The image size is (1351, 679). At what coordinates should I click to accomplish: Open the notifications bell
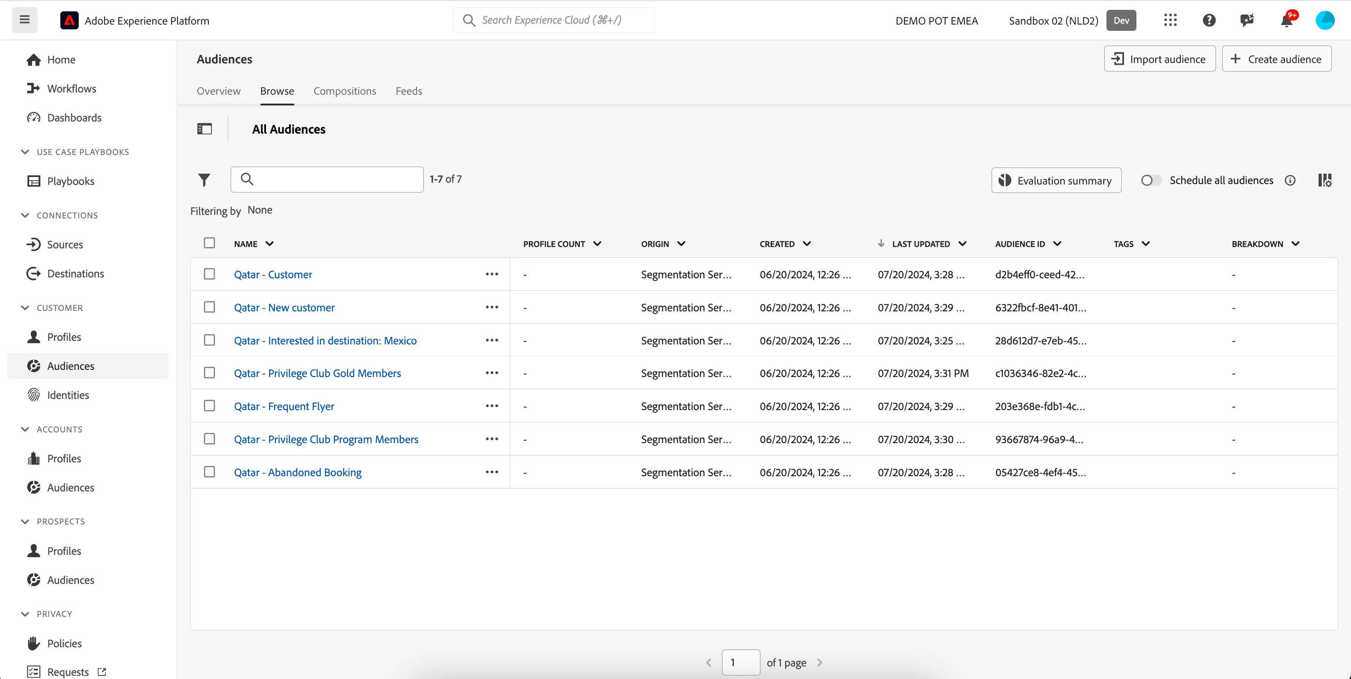(x=1287, y=21)
